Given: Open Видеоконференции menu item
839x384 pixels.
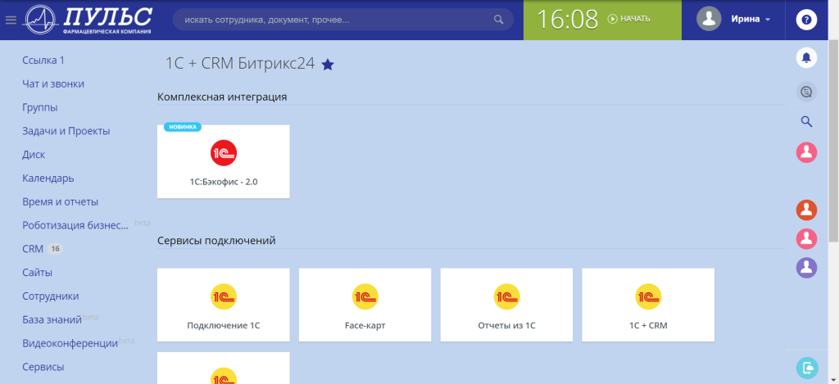Looking at the screenshot, I should [x=70, y=343].
